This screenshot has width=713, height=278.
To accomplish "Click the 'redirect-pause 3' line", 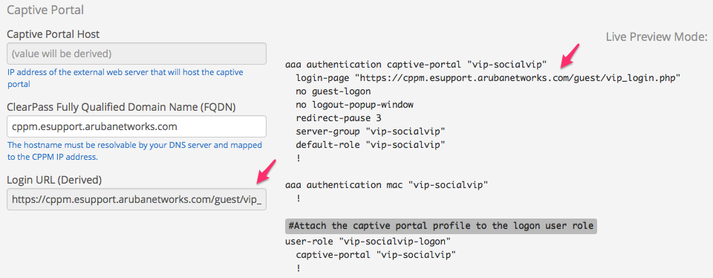I will [339, 118].
